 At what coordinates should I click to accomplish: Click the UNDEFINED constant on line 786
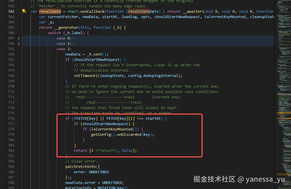click(x=99, y=172)
